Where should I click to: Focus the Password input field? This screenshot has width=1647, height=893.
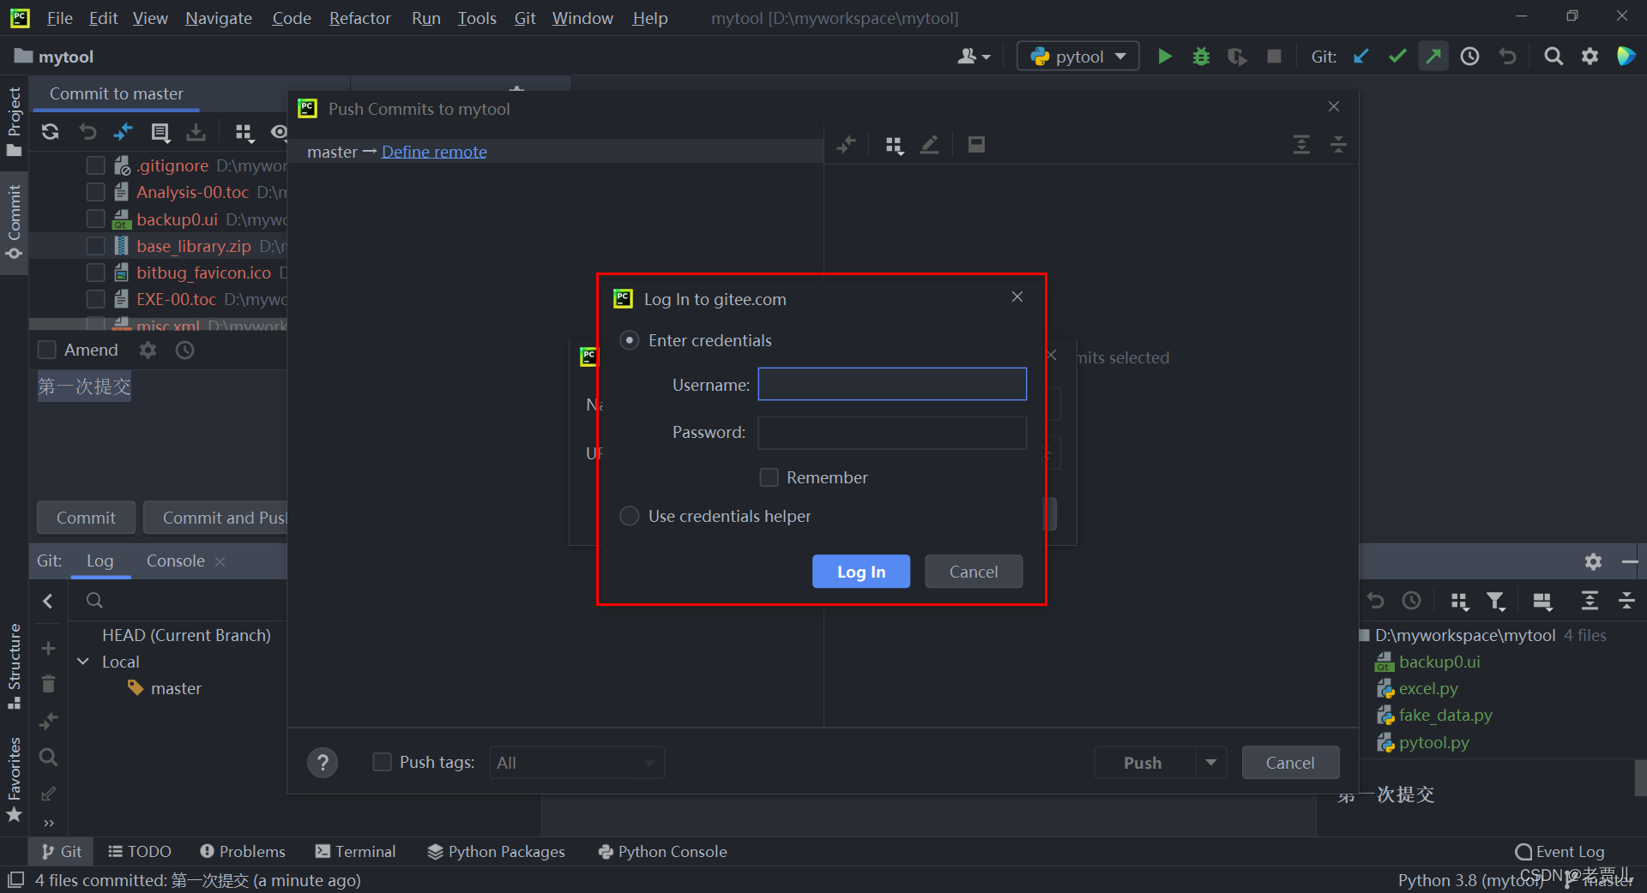[892, 433]
